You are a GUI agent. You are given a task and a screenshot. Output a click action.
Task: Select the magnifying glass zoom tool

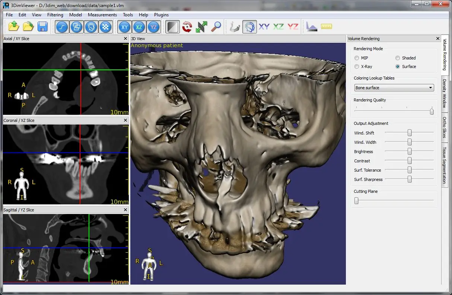216,27
